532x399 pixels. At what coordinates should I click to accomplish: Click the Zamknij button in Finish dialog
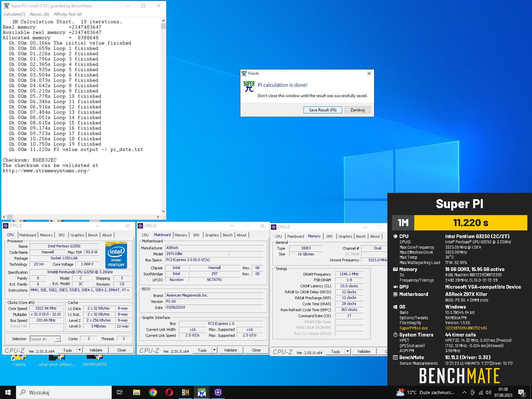pos(357,110)
